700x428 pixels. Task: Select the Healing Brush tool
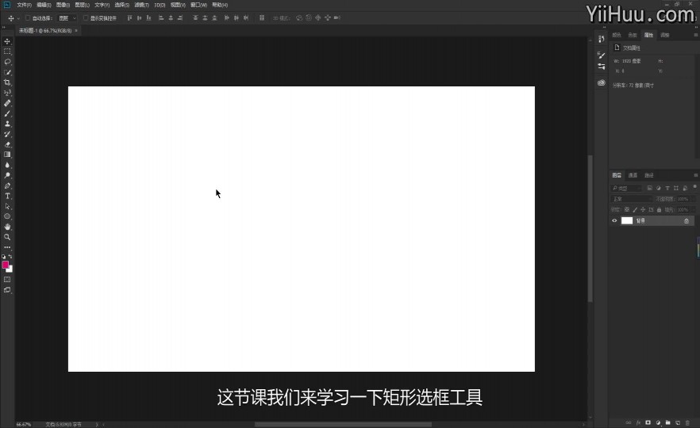pyautogui.click(x=7, y=103)
